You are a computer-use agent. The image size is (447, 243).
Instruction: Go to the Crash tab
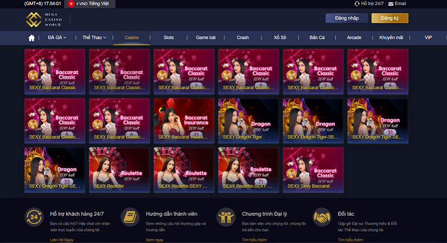click(x=243, y=37)
